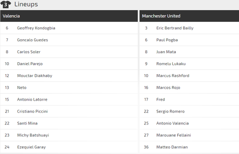The width and height of the screenshot is (239, 154).
Task: Select Marcus Rashford's row
Action: pyautogui.click(x=189, y=76)
